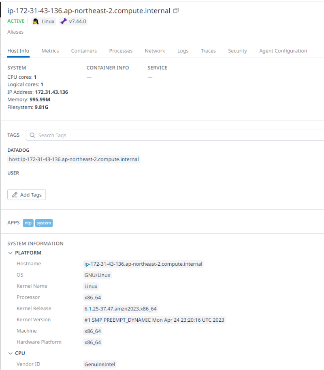Click the OS value GNU/Linux
This screenshot has width=324, height=370.
97,275
